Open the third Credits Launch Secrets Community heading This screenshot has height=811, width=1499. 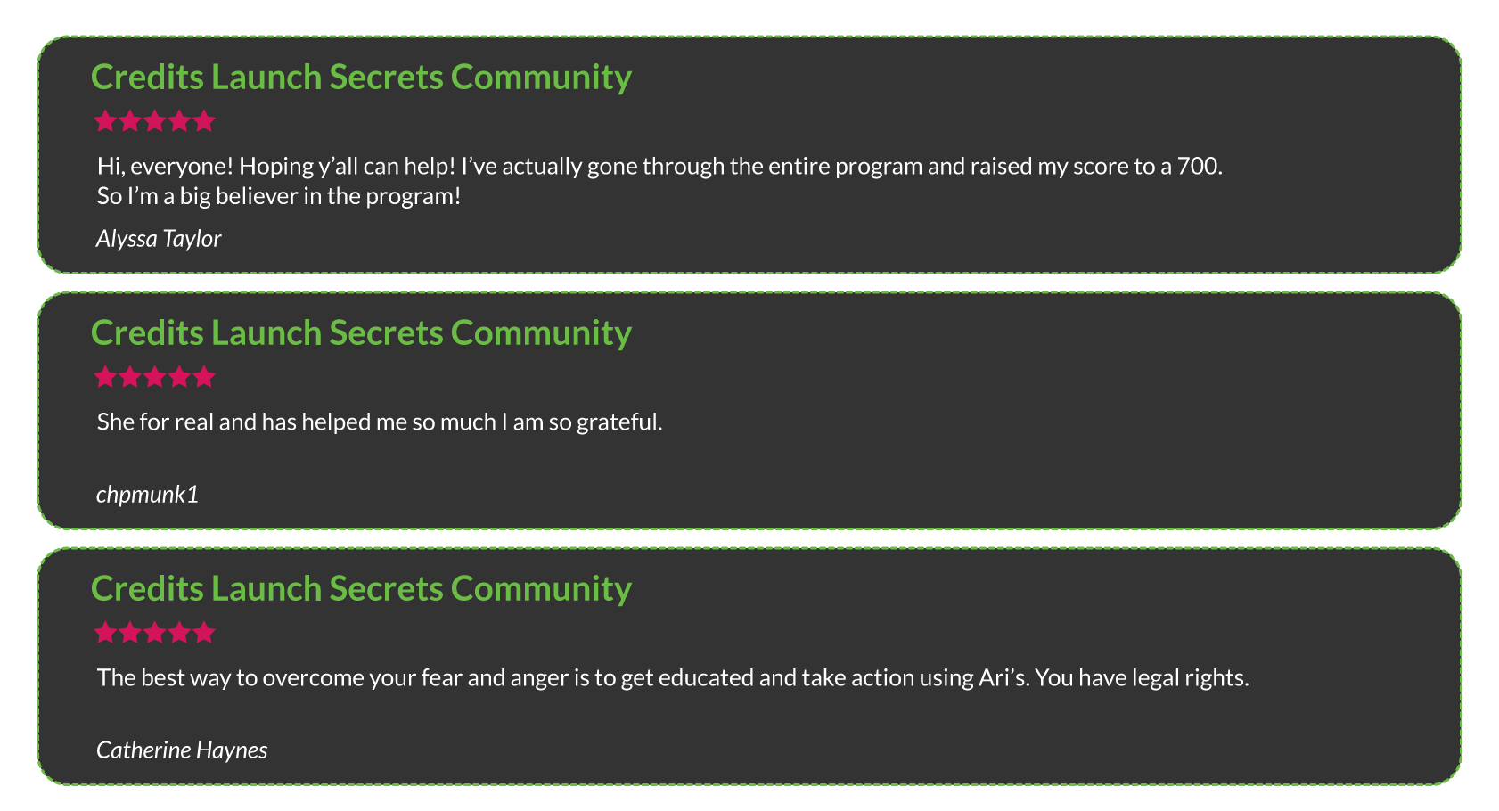361,588
